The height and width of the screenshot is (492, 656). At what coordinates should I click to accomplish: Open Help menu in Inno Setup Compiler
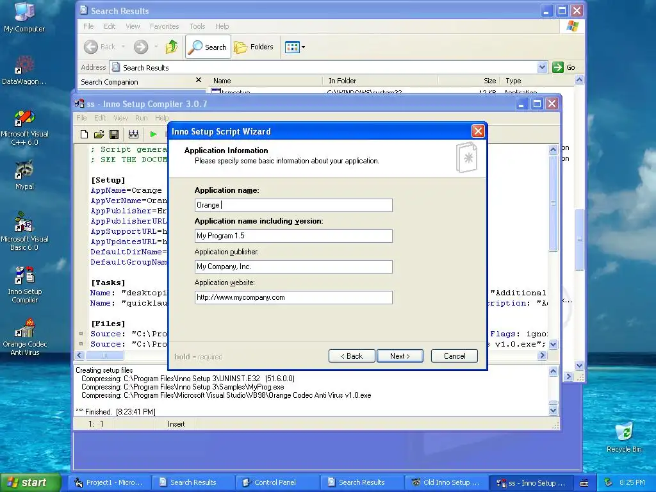click(x=162, y=118)
